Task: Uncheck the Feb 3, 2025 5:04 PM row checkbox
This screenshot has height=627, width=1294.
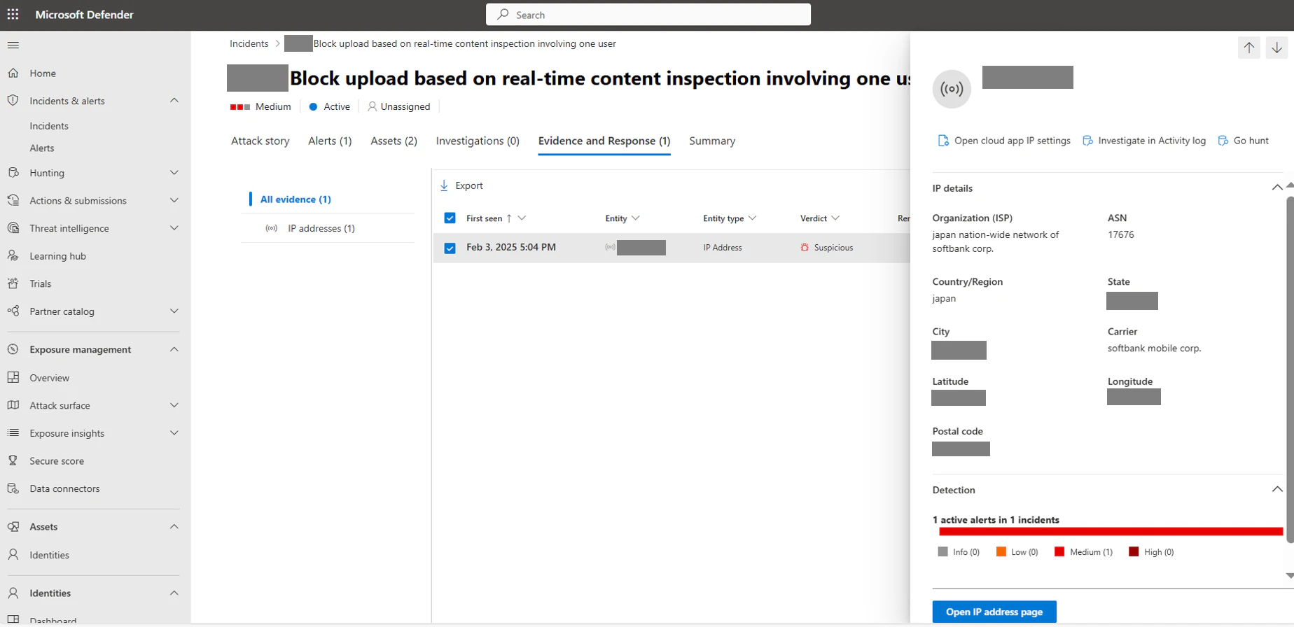Action: 450,248
